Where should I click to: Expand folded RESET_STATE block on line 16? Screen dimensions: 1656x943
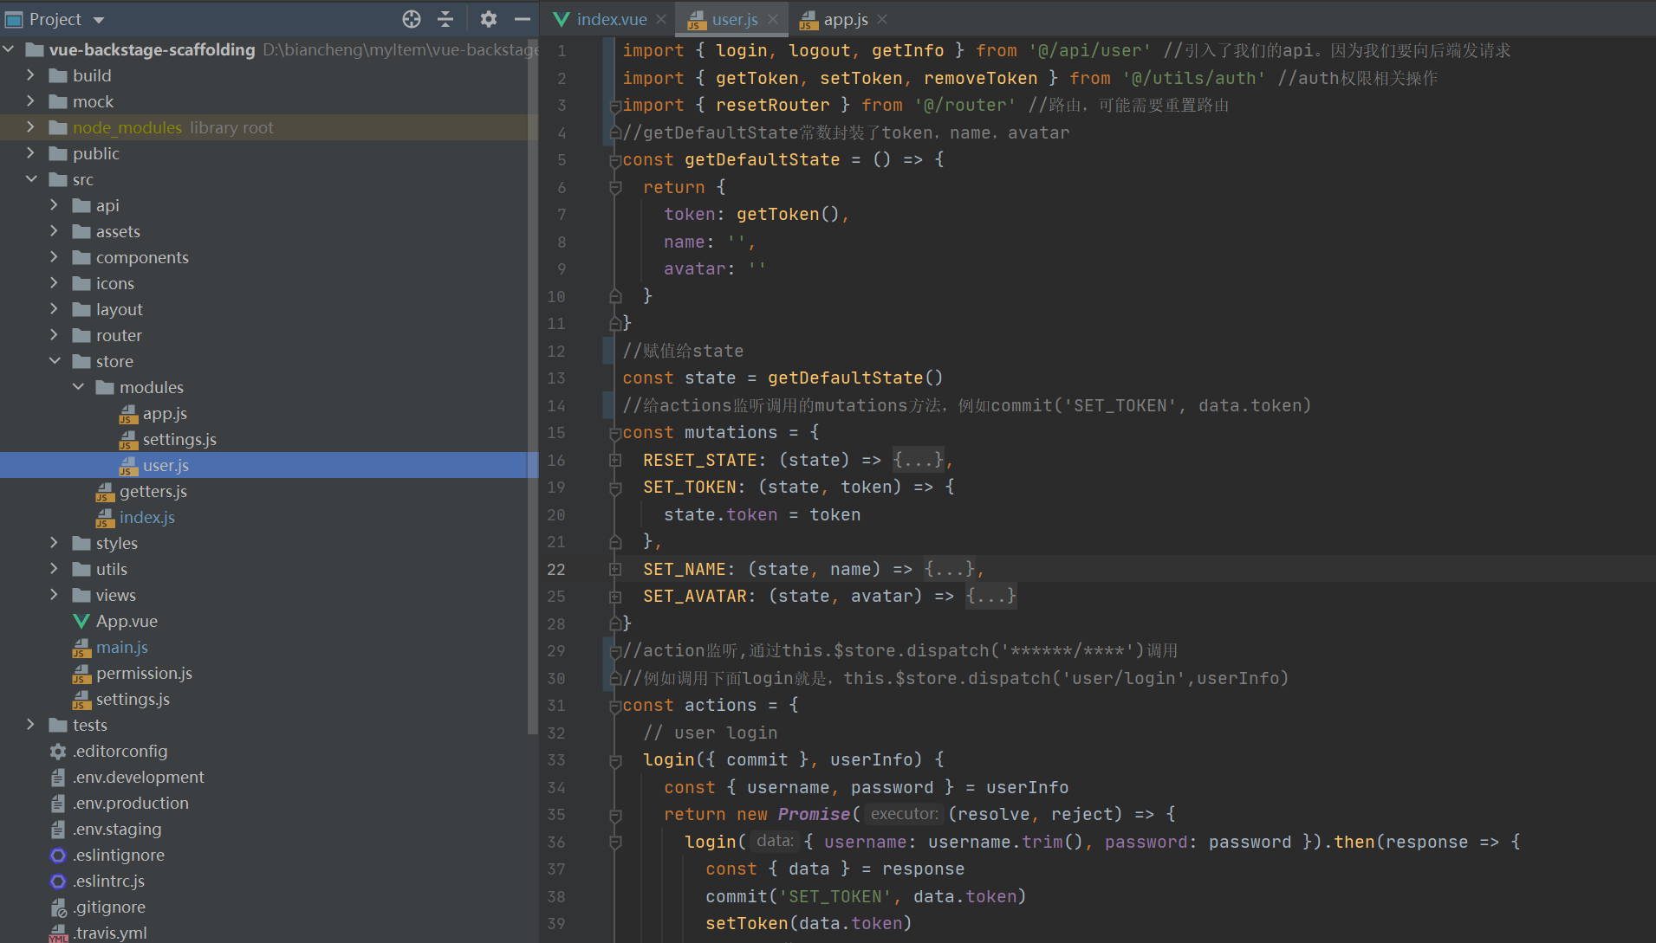[615, 460]
